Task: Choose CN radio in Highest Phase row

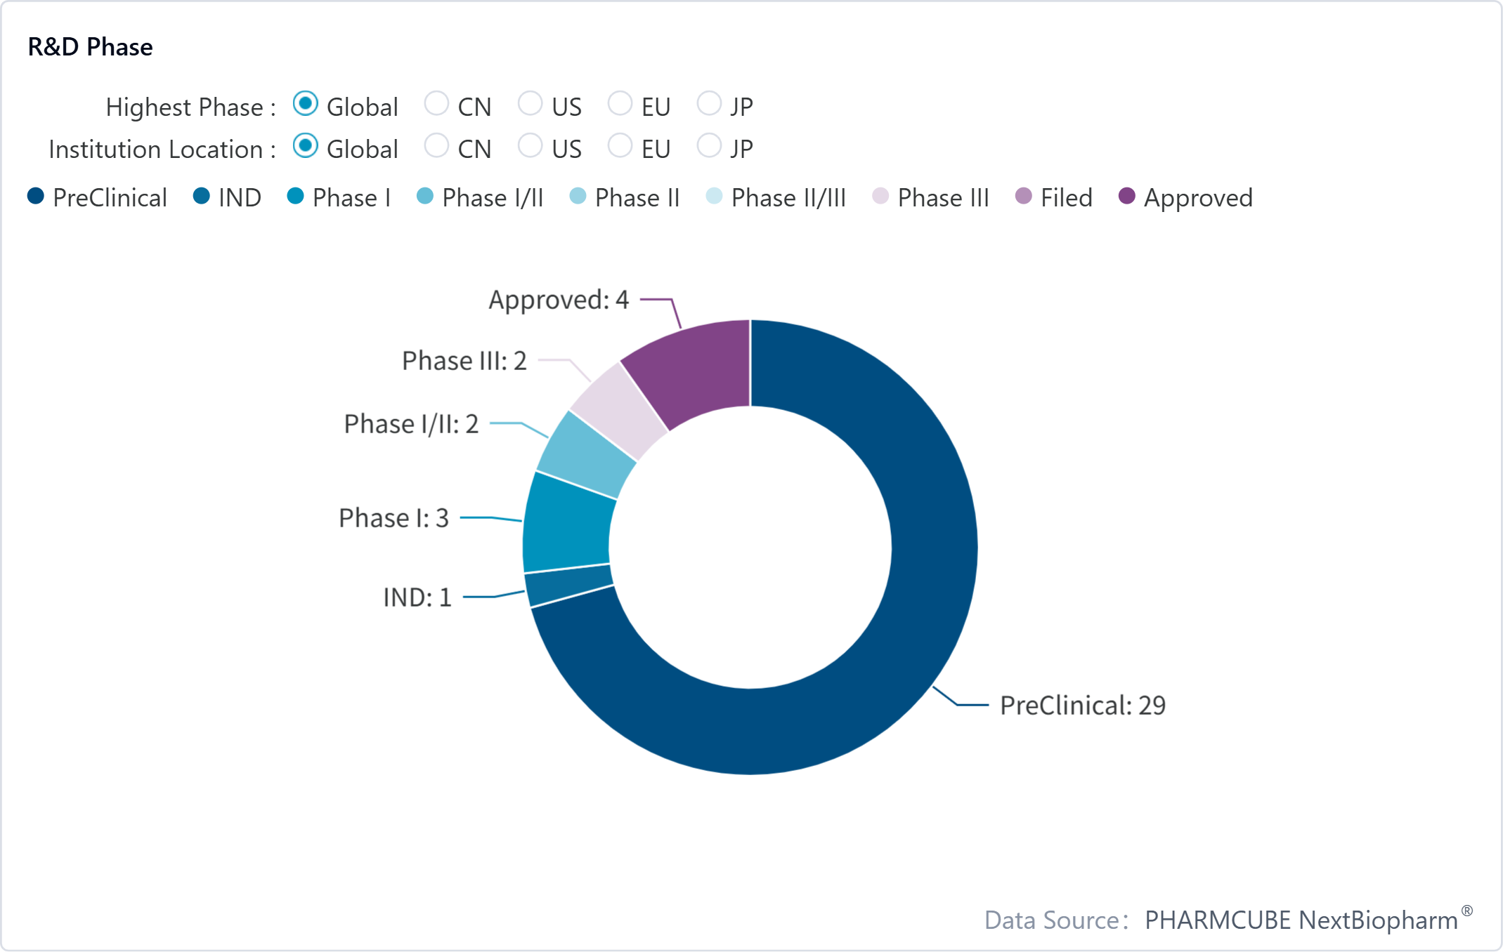Action: pyautogui.click(x=436, y=104)
